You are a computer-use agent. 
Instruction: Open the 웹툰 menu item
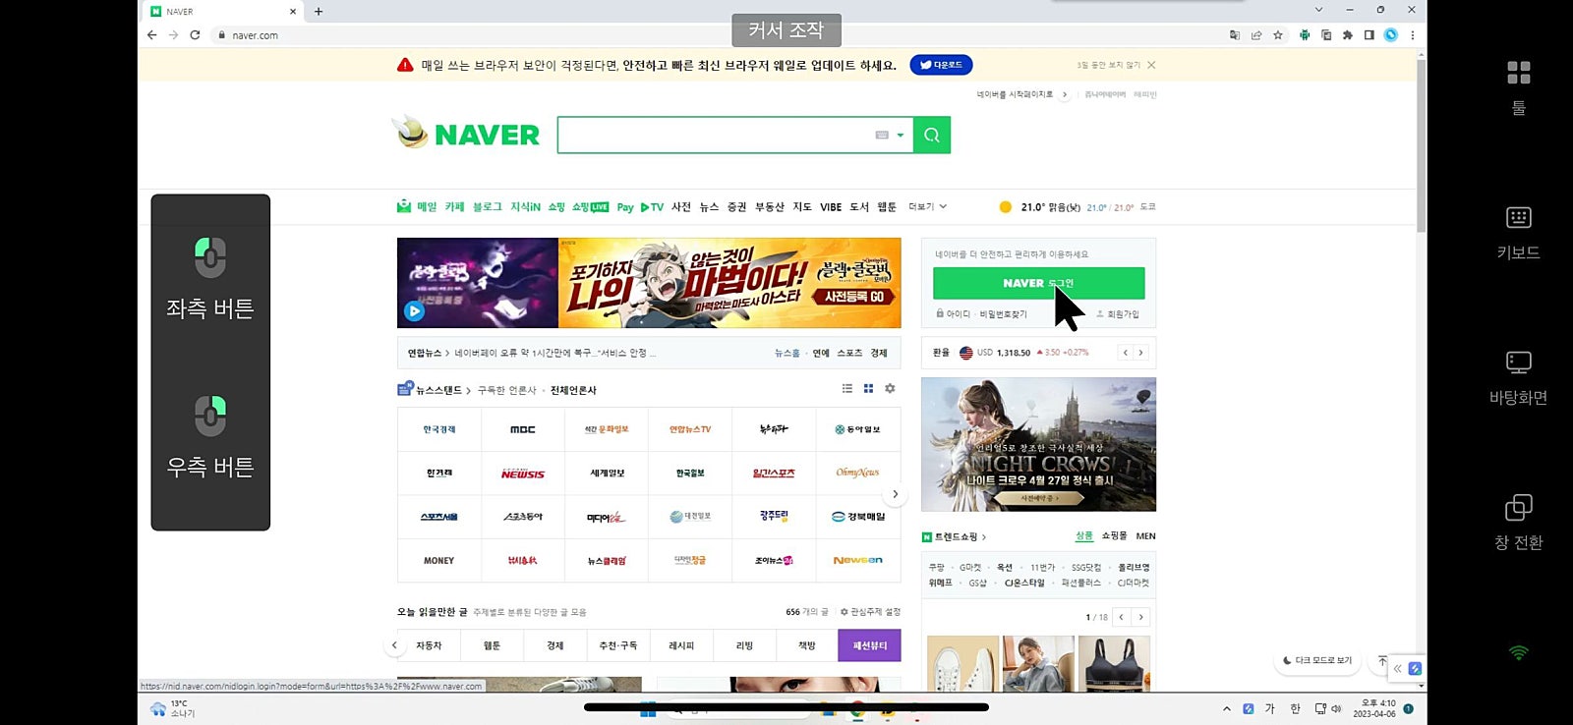887,207
